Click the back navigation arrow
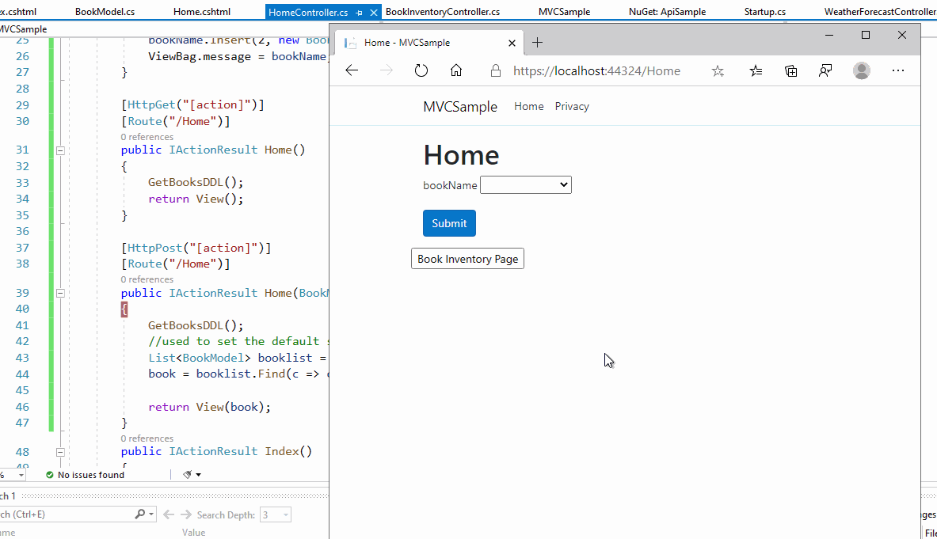 pos(352,70)
